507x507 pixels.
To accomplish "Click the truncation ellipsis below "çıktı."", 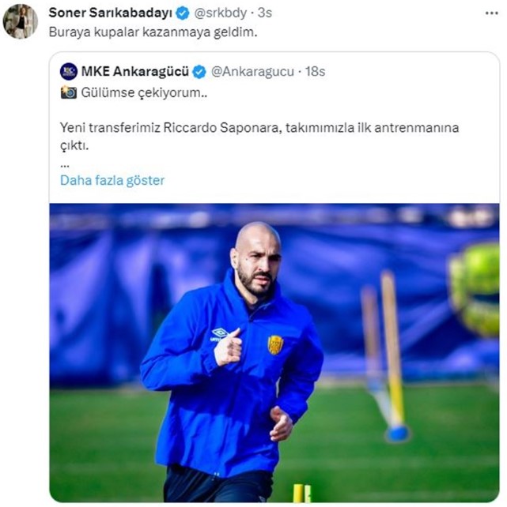I will coord(65,166).
